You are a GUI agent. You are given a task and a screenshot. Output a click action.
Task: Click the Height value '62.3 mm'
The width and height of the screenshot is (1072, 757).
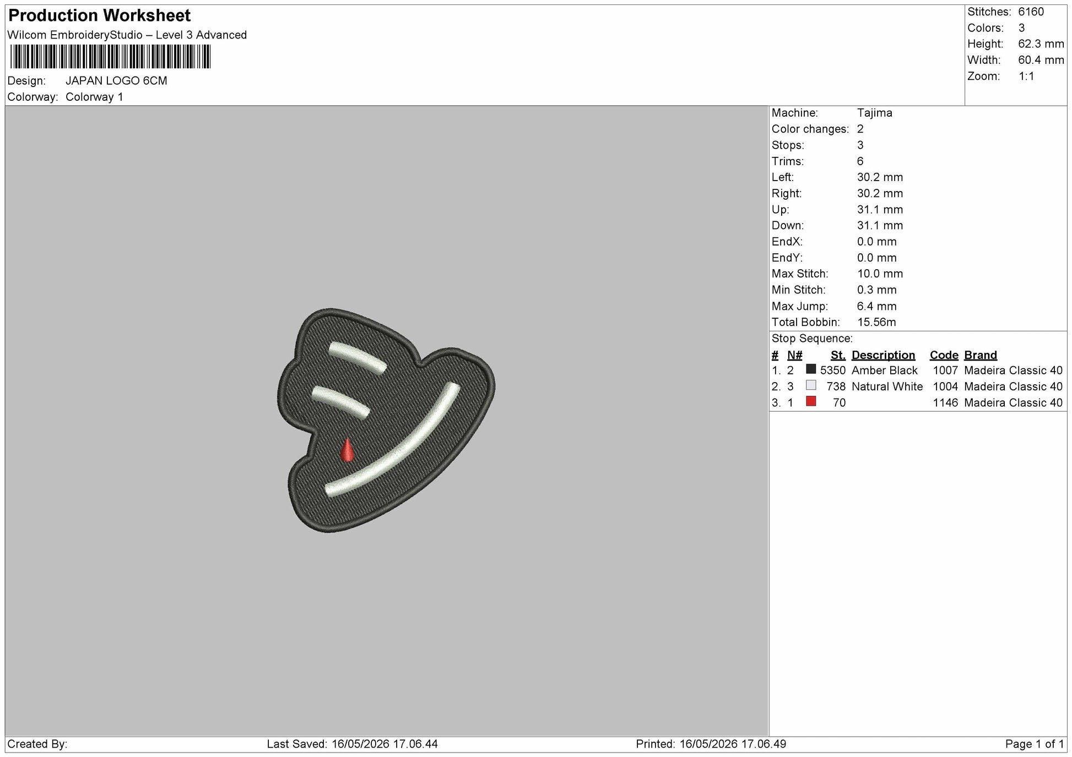tap(1041, 44)
